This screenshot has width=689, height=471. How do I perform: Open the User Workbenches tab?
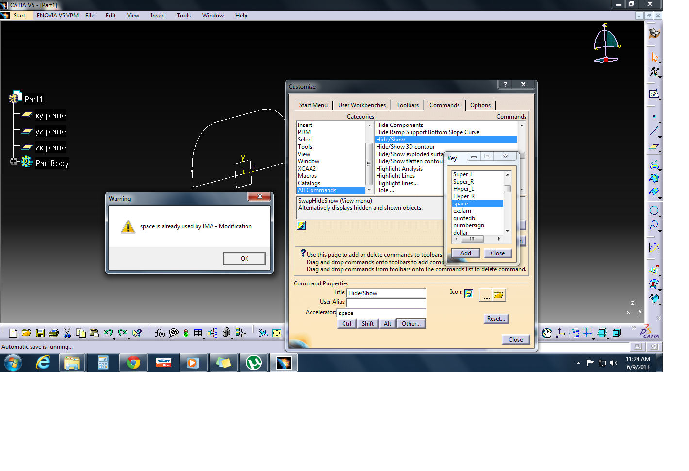click(x=362, y=105)
